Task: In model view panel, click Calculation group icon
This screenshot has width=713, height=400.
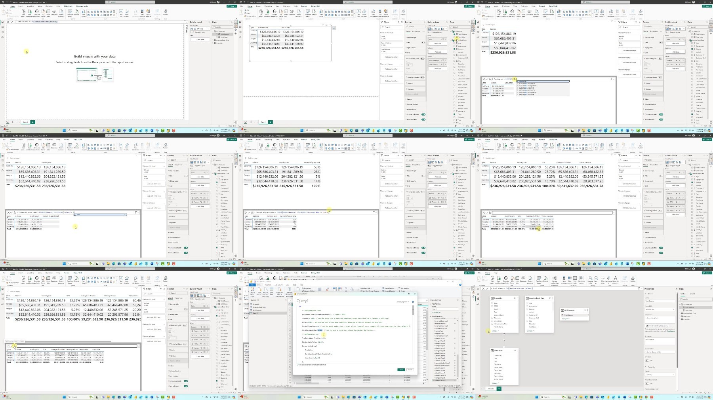Action: click(581, 280)
